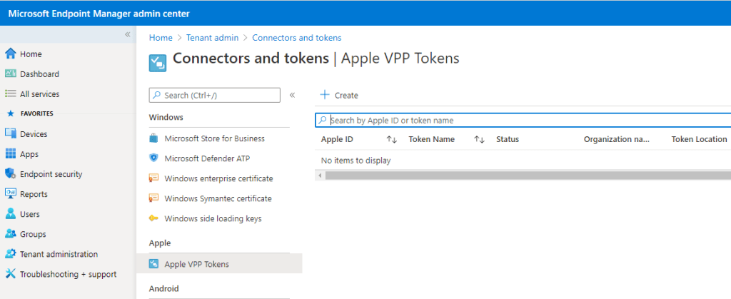Select Windows enterprise certificate menu item
The image size is (731, 299).
(218, 178)
